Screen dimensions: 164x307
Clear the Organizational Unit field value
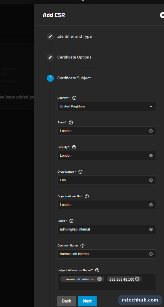click(151, 205)
